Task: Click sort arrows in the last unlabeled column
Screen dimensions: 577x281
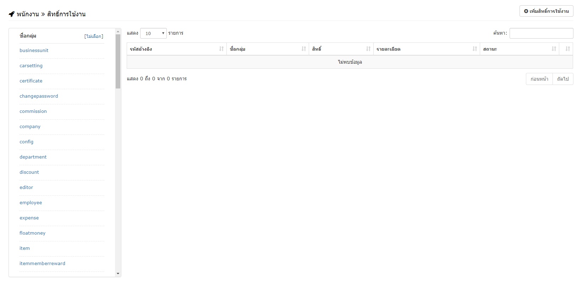Action: pos(568,49)
